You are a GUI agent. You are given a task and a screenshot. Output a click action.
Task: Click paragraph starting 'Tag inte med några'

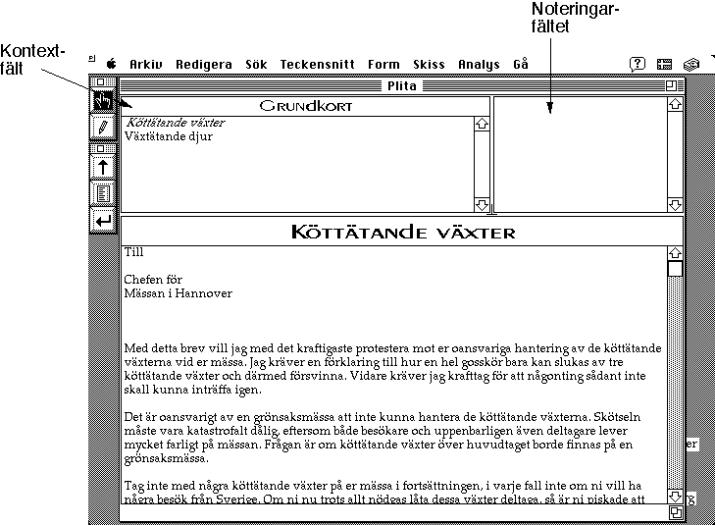coord(383,493)
